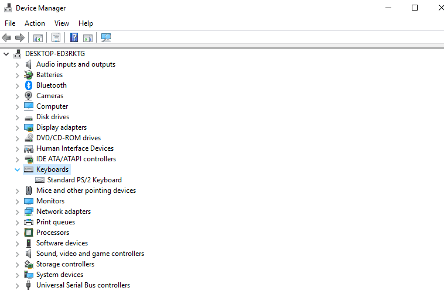Image resolution: width=444 pixels, height=291 pixels.
Task: Open the Properties toolbar icon
Action: click(x=56, y=37)
